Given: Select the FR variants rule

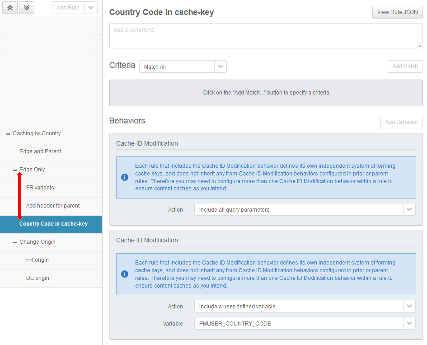Looking at the screenshot, I should click(40, 188).
